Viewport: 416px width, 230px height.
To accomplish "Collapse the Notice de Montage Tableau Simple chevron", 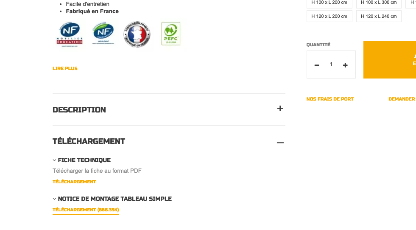I will pos(55,199).
